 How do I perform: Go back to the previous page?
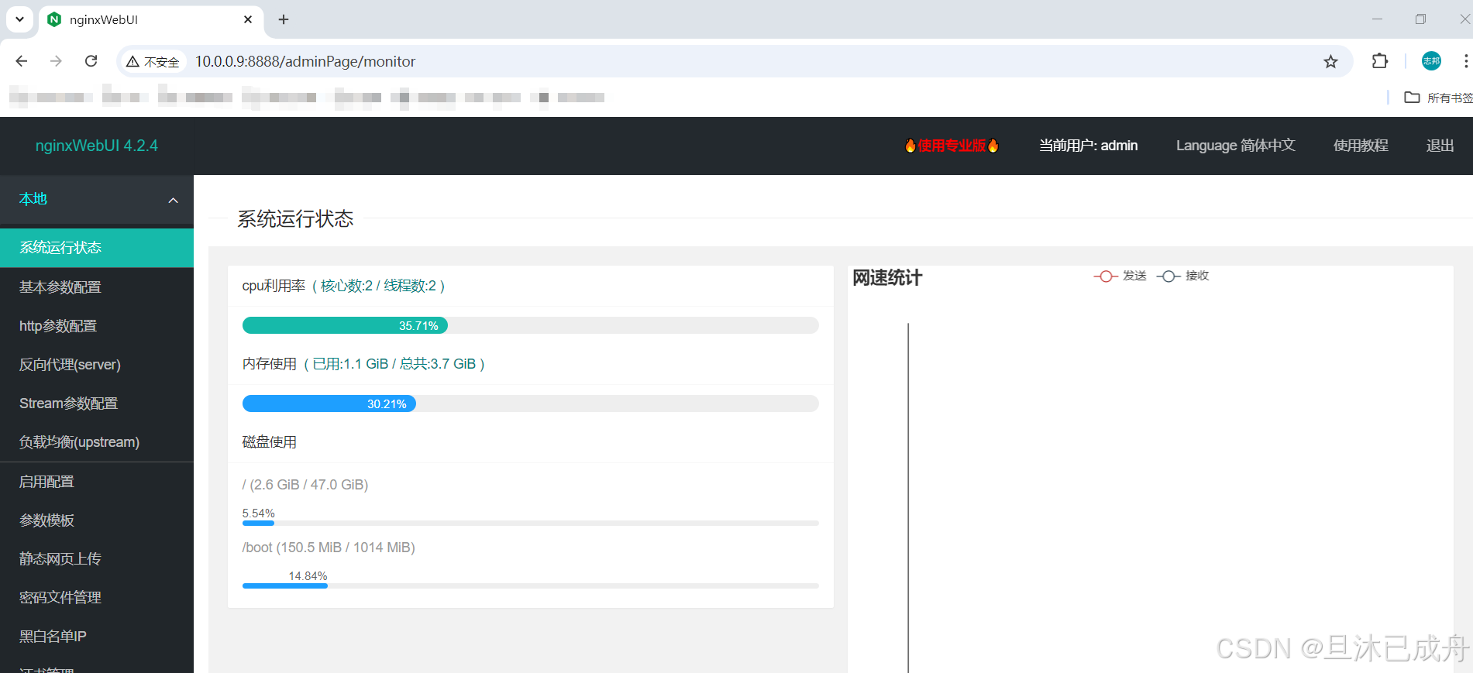[22, 61]
